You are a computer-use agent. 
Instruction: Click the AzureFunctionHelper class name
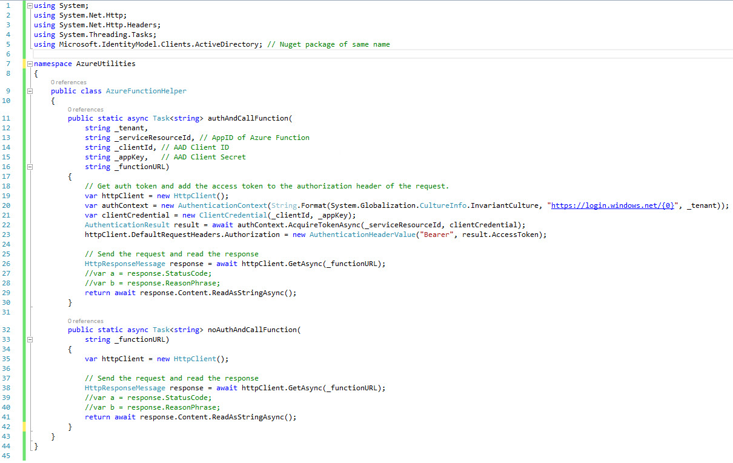pos(146,91)
